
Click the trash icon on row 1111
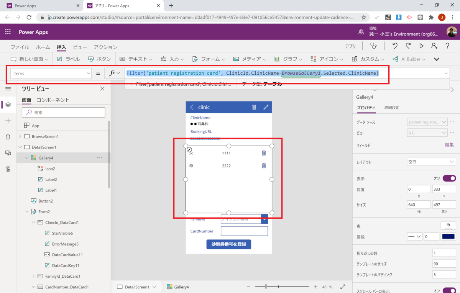tap(264, 153)
